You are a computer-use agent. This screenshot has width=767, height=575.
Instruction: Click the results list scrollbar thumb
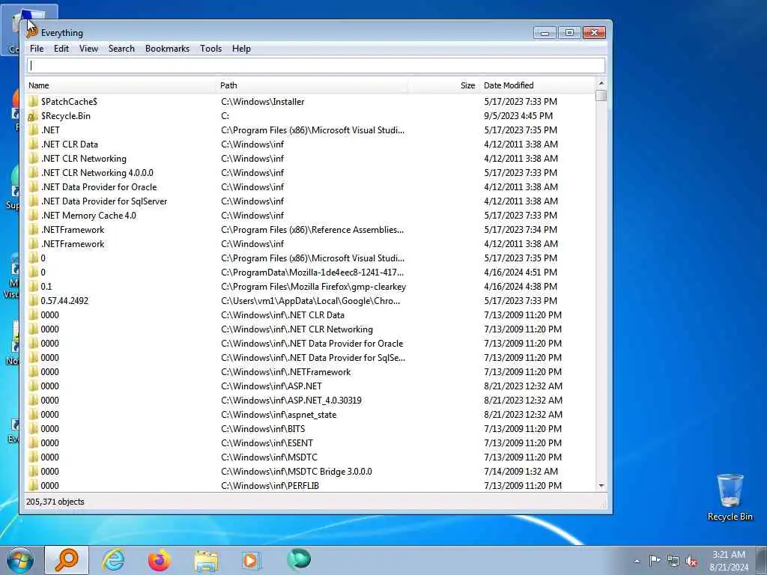coord(601,95)
